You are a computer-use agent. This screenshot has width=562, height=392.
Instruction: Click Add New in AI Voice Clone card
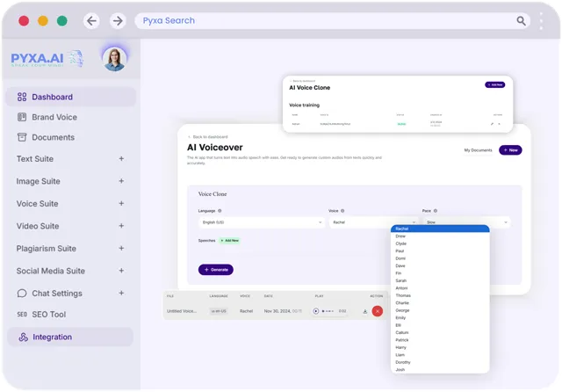pyautogui.click(x=495, y=84)
